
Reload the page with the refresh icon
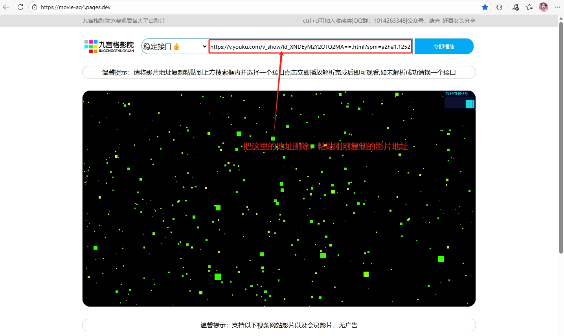pyautogui.click(x=20, y=7)
